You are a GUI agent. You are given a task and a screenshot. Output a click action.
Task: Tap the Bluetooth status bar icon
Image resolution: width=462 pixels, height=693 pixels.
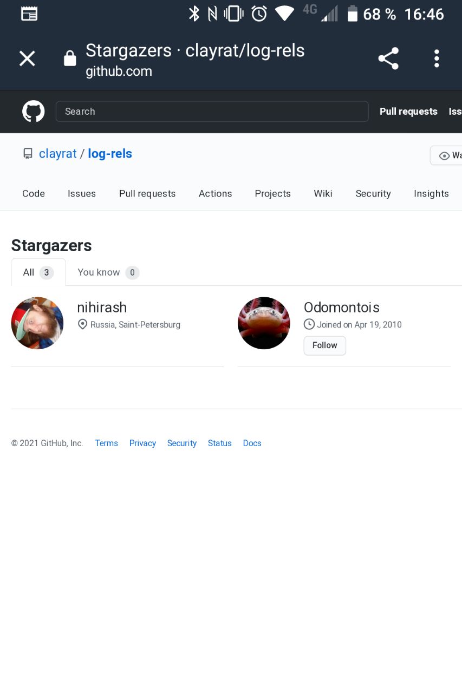click(194, 14)
